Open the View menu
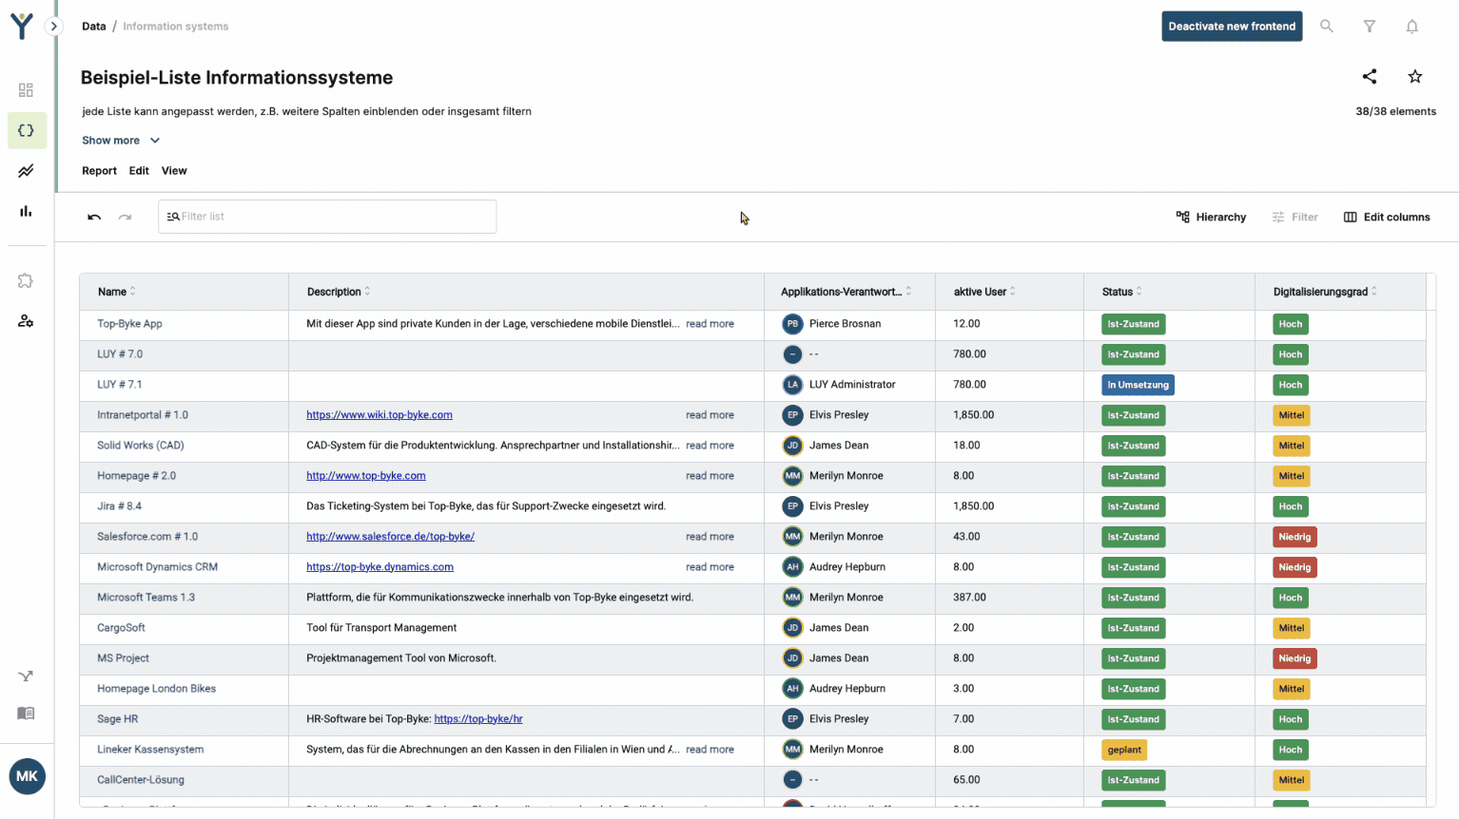This screenshot has height=819, width=1459. [174, 171]
